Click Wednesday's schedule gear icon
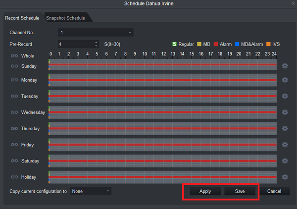This screenshot has height=209, width=297. [285, 112]
